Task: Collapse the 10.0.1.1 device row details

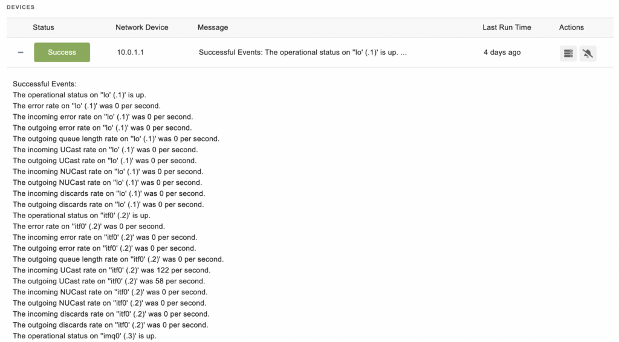Action: point(21,53)
